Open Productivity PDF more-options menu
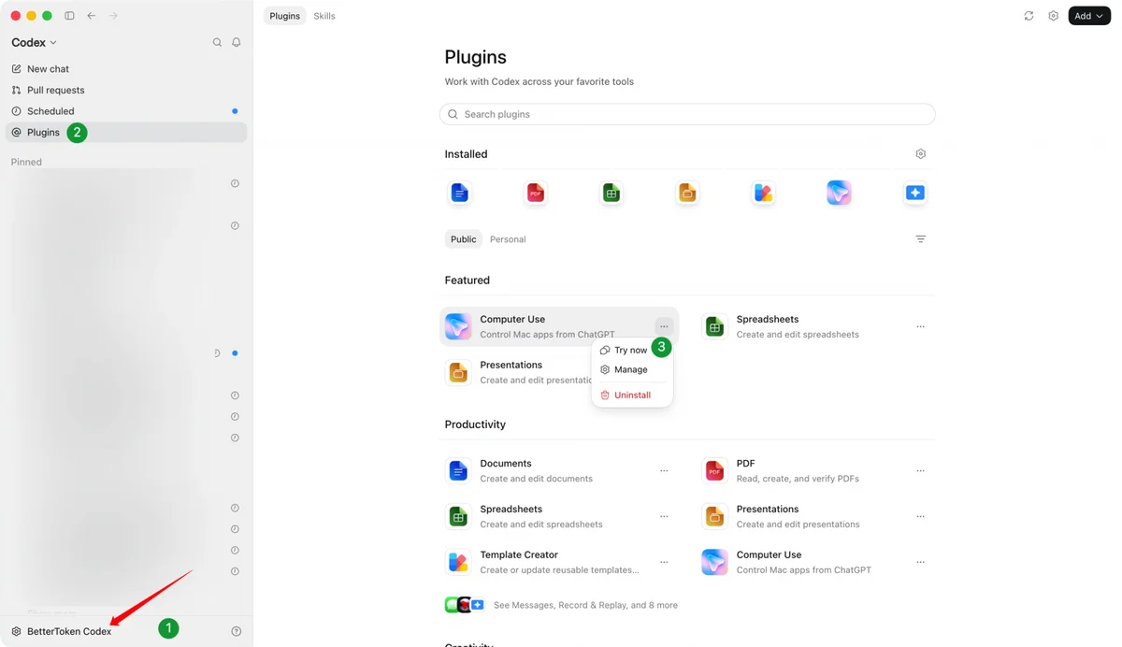This screenshot has height=647, width=1122. 921,470
